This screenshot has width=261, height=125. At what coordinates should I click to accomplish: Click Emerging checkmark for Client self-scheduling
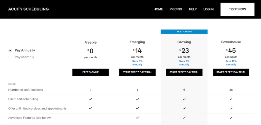point(137,99)
